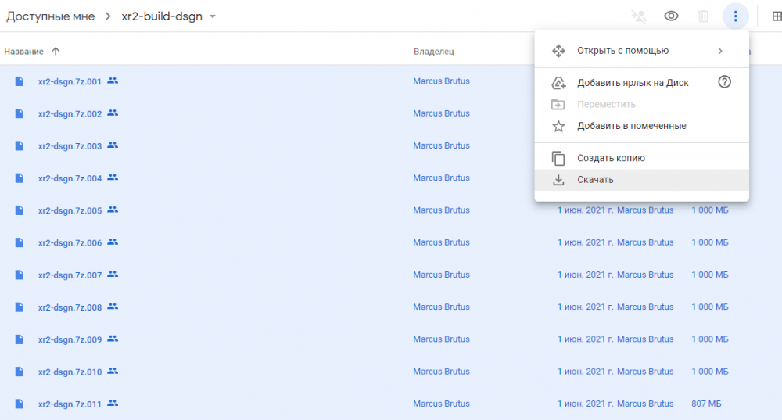Choose Добавить в помеченные menu option
This screenshot has width=782, height=420.
tap(631, 126)
